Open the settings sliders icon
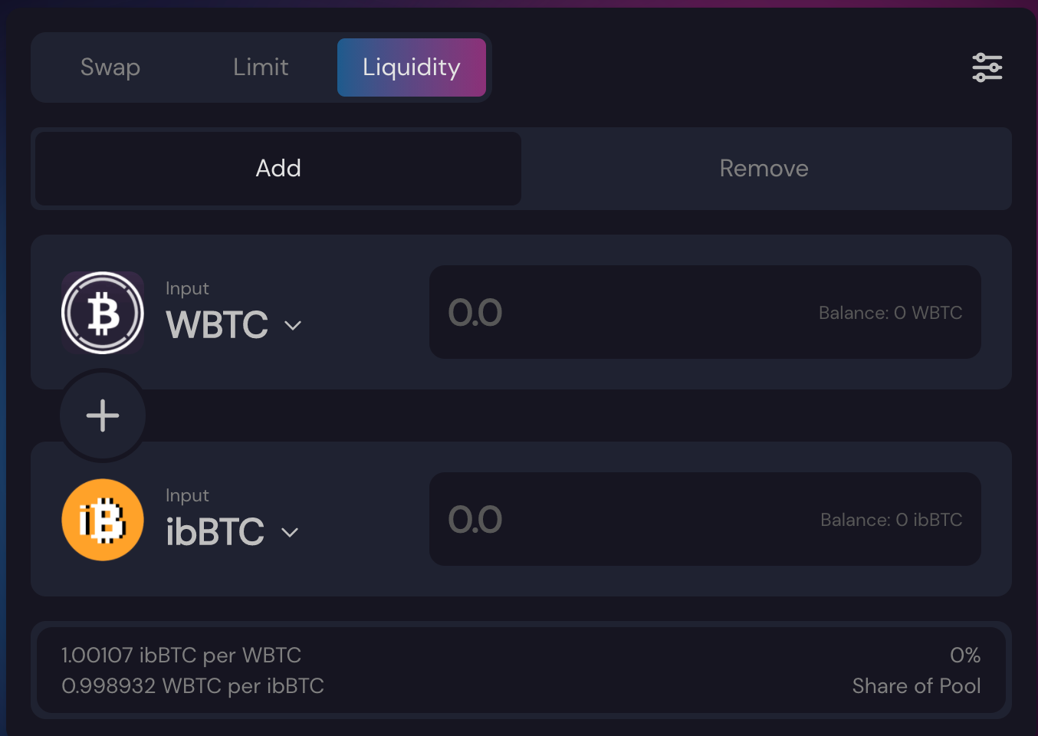This screenshot has height=736, width=1038. point(987,67)
